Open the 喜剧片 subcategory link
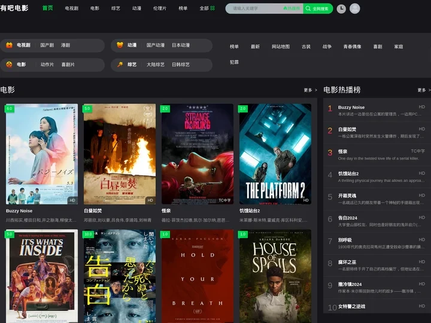The image size is (431, 323). tap(68, 65)
